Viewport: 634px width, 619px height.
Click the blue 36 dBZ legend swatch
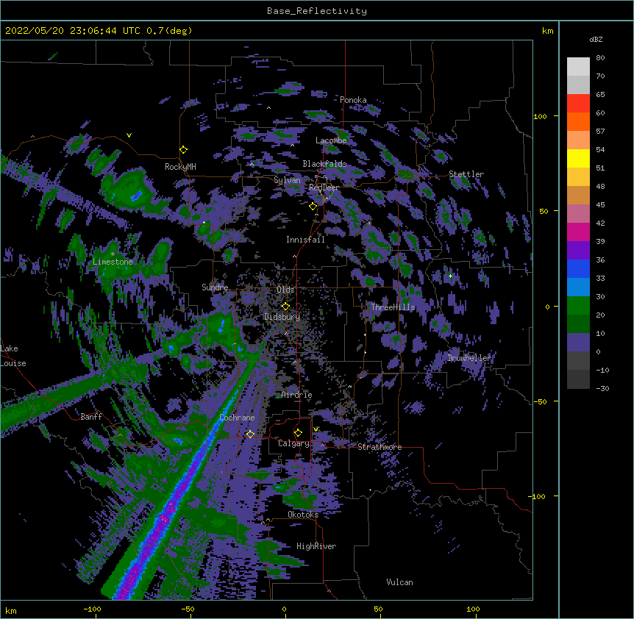coord(578,268)
